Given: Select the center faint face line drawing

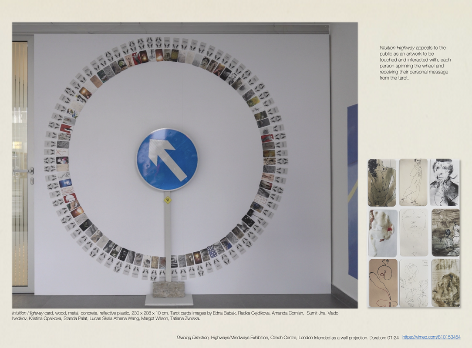Looking at the screenshot, I should tap(413, 233).
